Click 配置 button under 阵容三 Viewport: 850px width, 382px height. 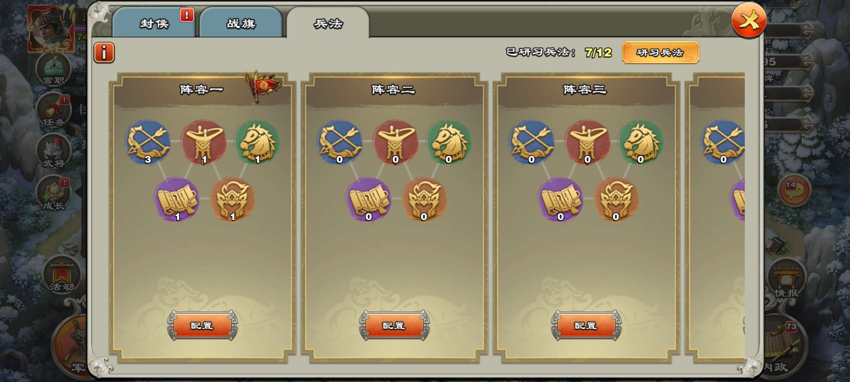(586, 325)
